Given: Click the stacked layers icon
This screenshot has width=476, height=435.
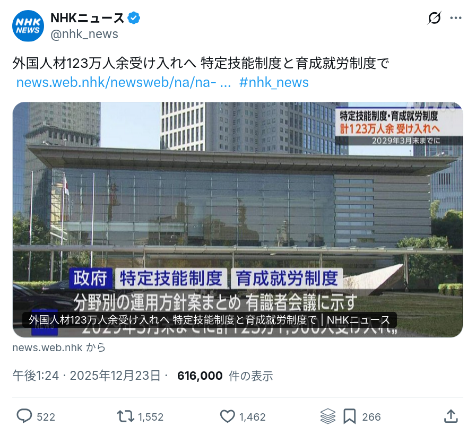Looking at the screenshot, I should tap(328, 416).
